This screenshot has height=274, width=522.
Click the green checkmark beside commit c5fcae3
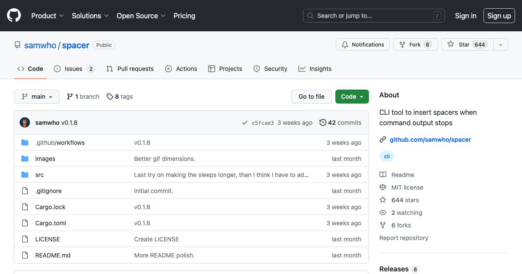coord(244,123)
